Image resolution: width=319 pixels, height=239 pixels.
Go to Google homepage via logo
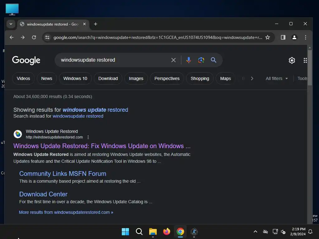26,60
